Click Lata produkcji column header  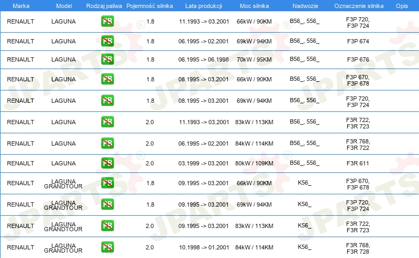click(x=204, y=6)
